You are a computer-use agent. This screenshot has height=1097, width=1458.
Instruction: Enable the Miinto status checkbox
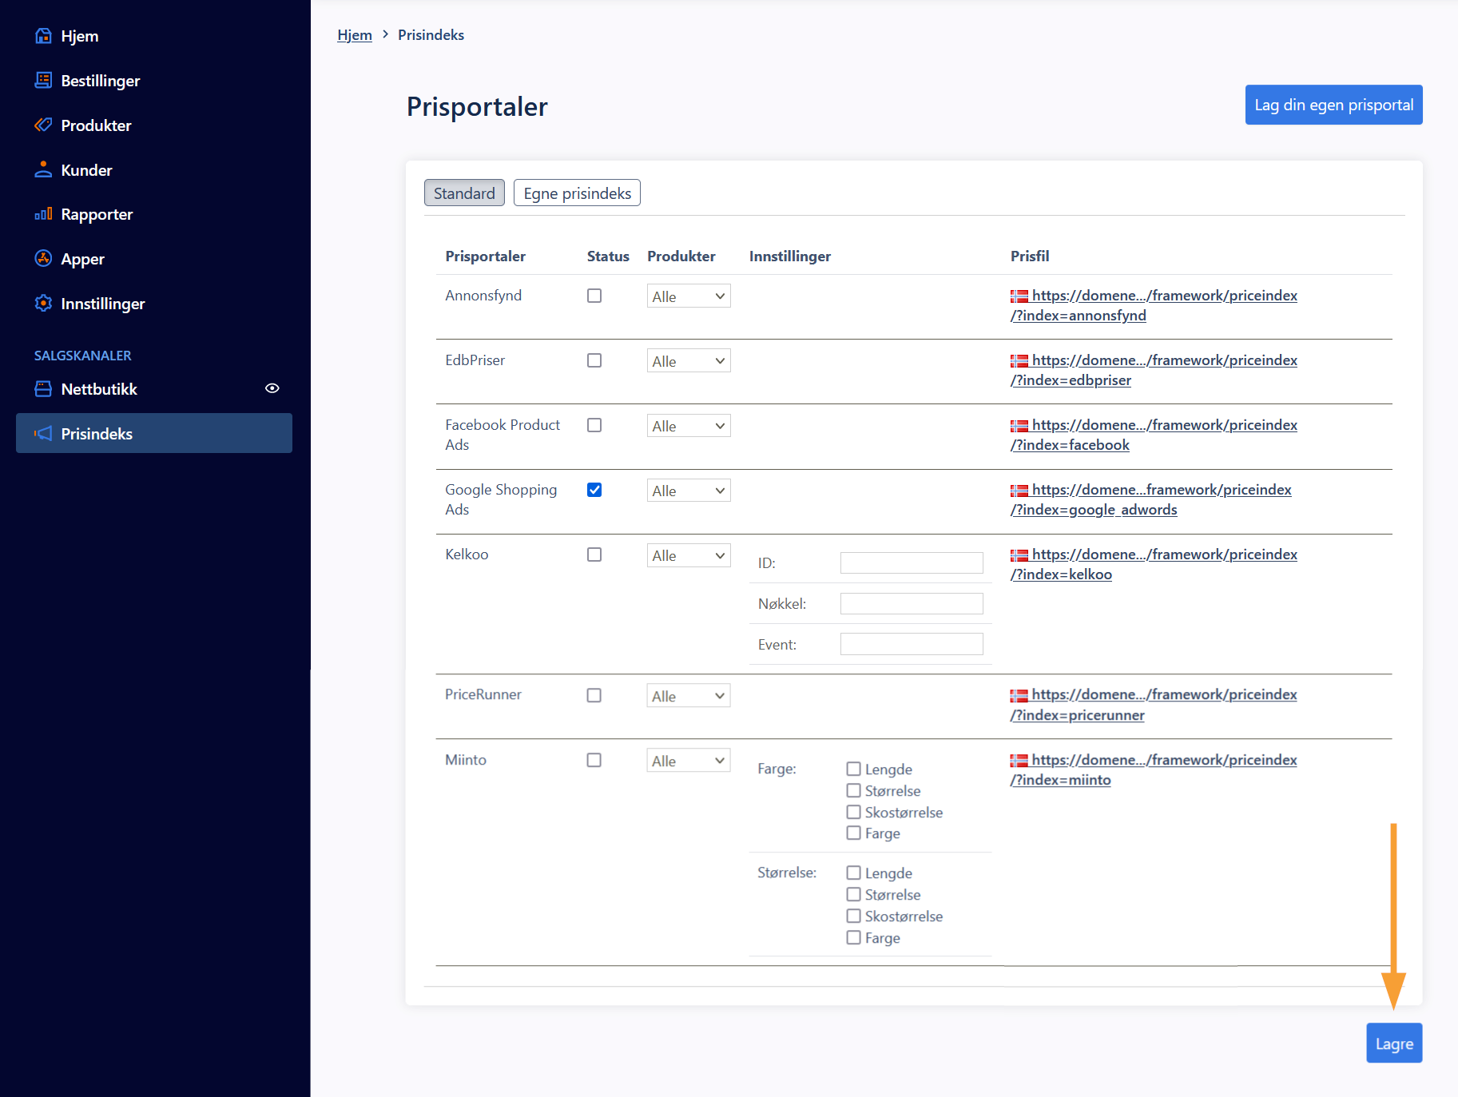click(x=594, y=760)
